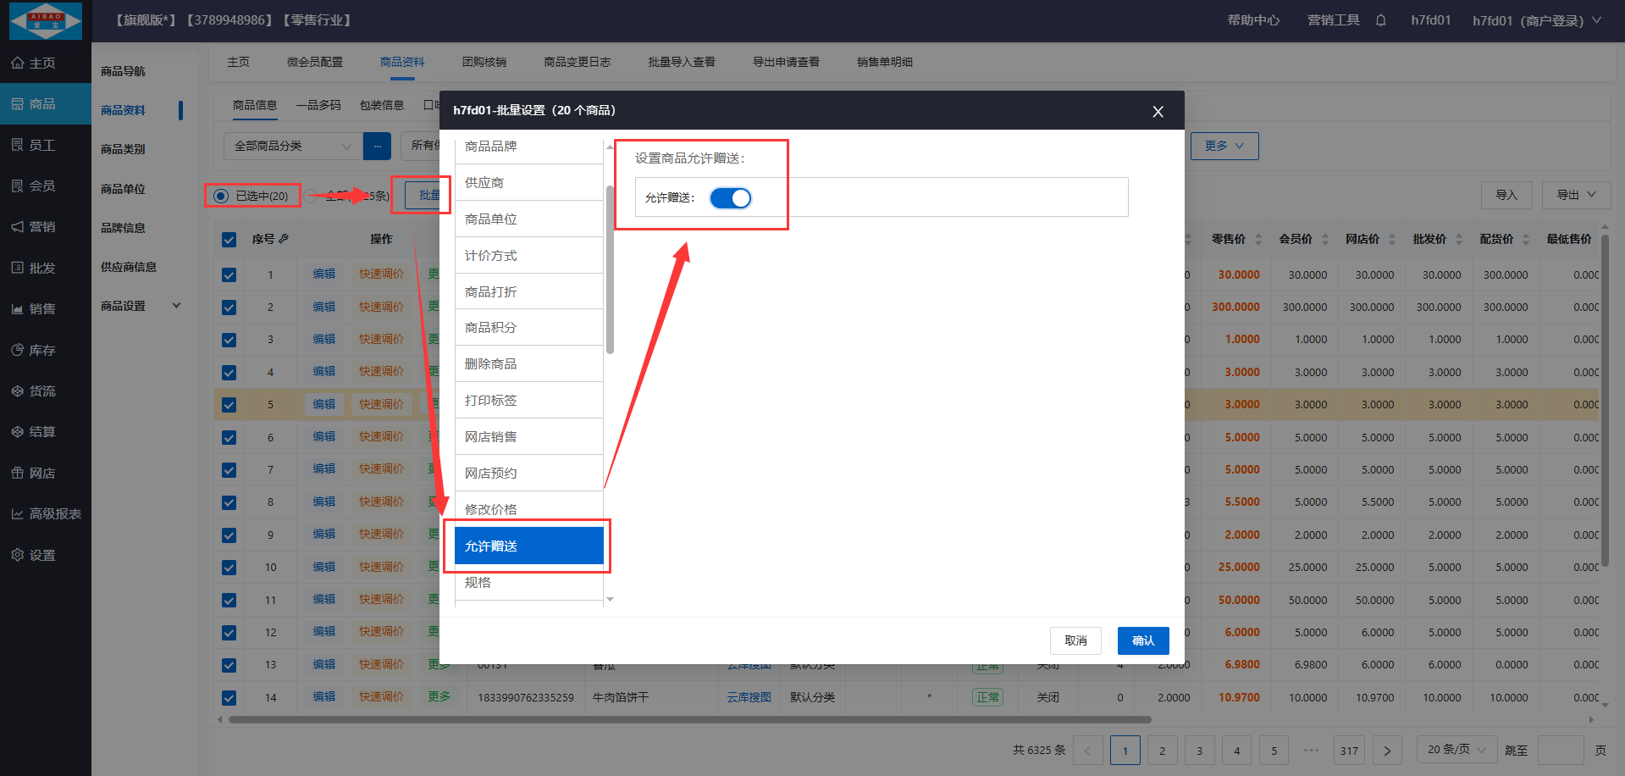Expand the 更多 dropdown button

(x=1224, y=146)
